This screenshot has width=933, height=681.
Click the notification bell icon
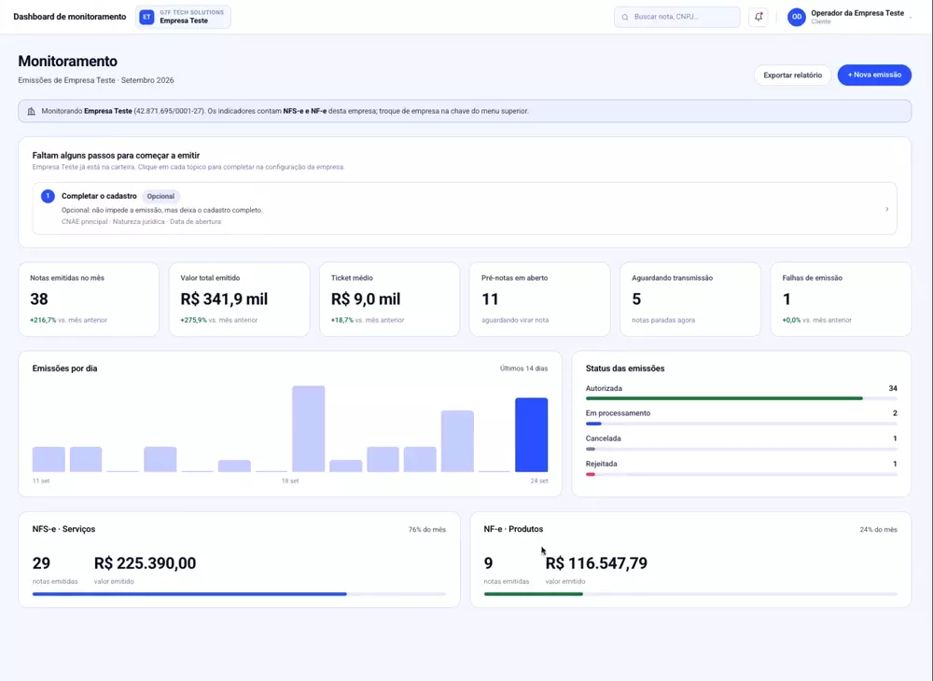pos(758,17)
